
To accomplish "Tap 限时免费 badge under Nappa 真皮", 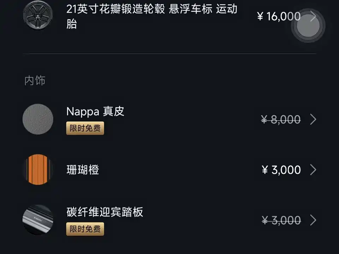I will click(85, 128).
